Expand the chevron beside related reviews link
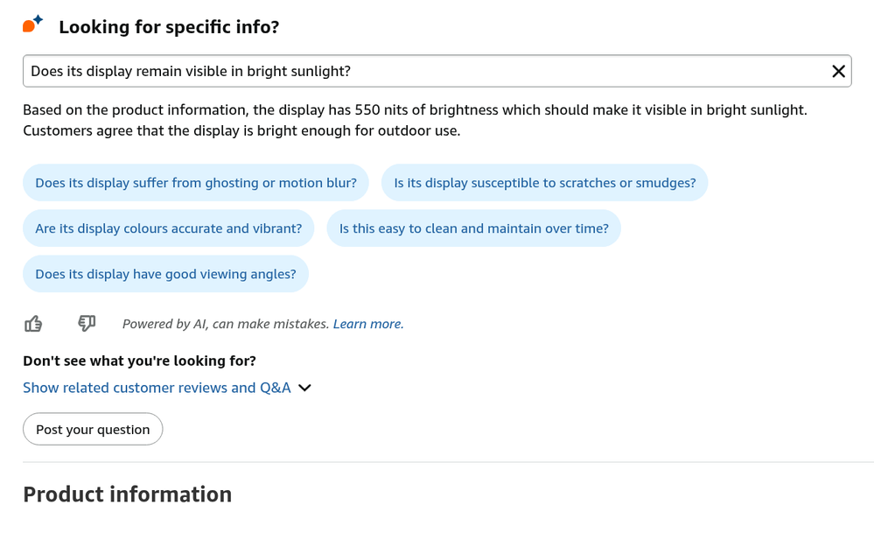This screenshot has height=533, width=874. pyautogui.click(x=304, y=388)
